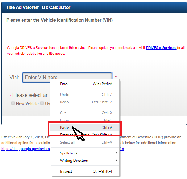Open the DRIVES e-Services link
The height and width of the screenshot is (179, 187).
pos(161,48)
